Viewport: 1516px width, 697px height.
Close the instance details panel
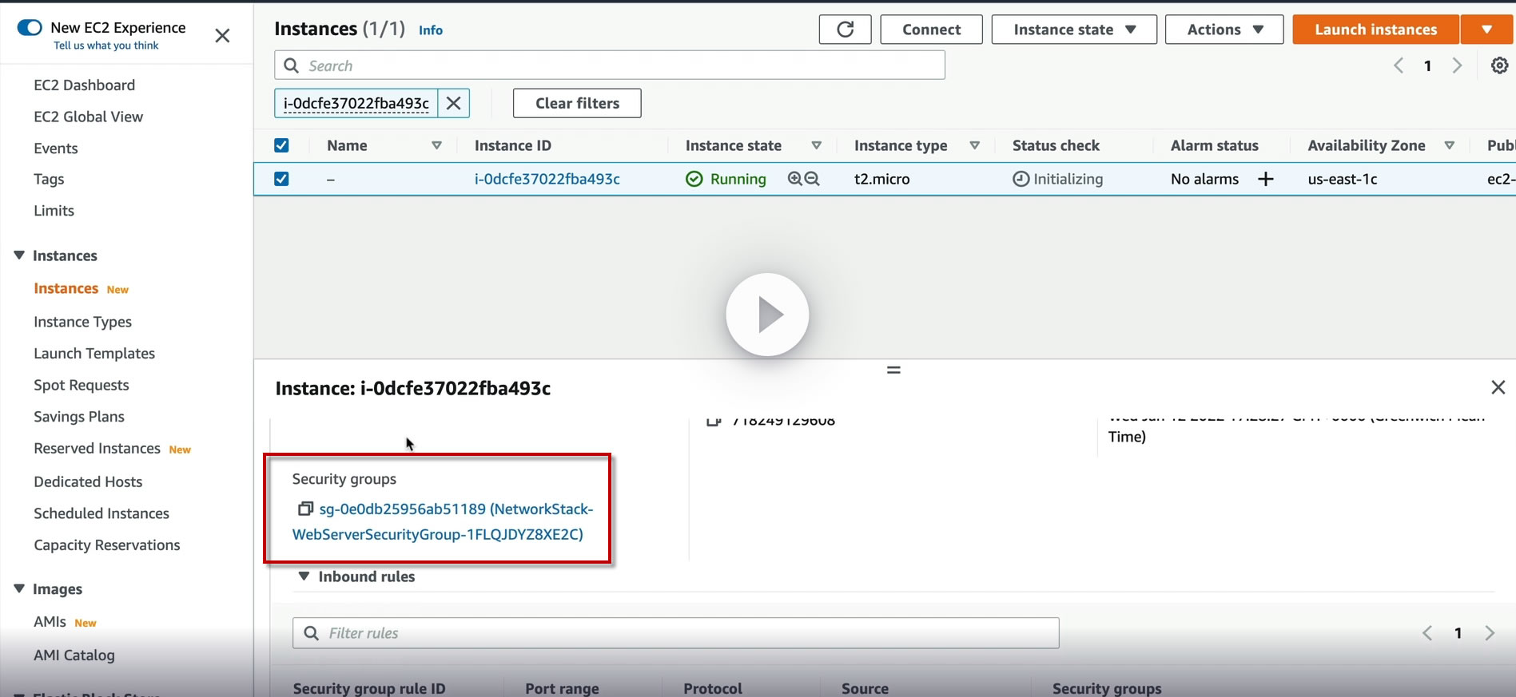point(1498,387)
